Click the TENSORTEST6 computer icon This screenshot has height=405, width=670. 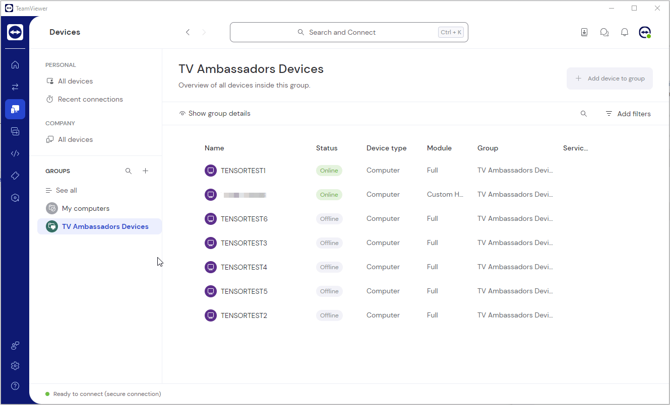pos(211,219)
